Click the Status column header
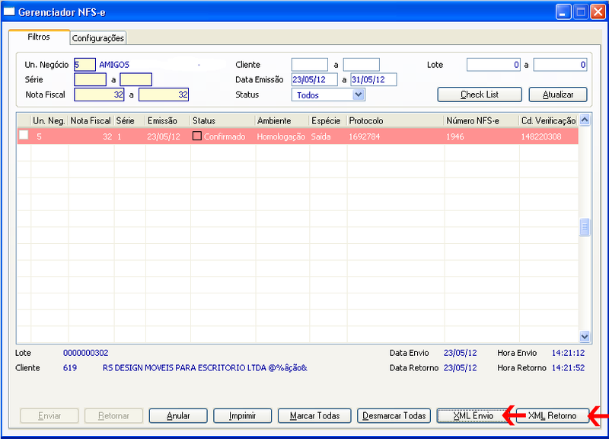The image size is (609, 439). click(222, 120)
